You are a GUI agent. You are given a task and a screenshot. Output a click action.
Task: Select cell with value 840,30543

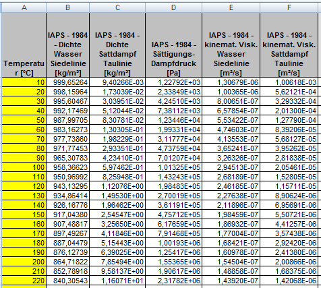pos(67,281)
